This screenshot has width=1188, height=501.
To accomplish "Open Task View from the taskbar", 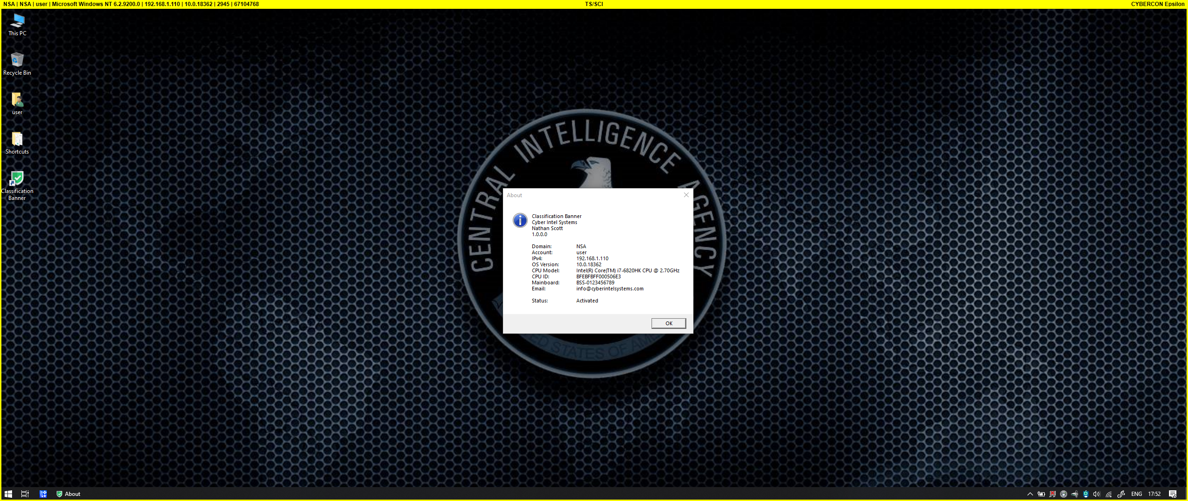I will (x=25, y=494).
